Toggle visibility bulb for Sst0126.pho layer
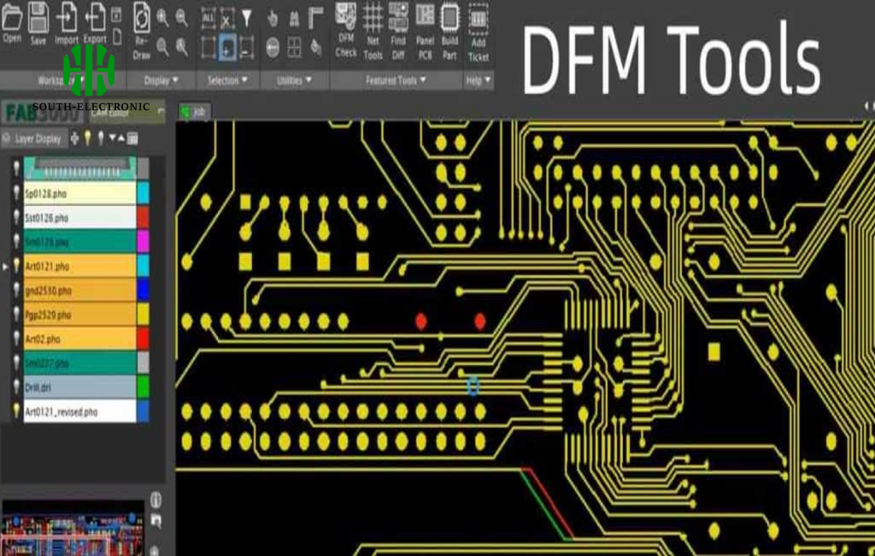Image resolution: width=875 pixels, height=556 pixels. tap(17, 218)
